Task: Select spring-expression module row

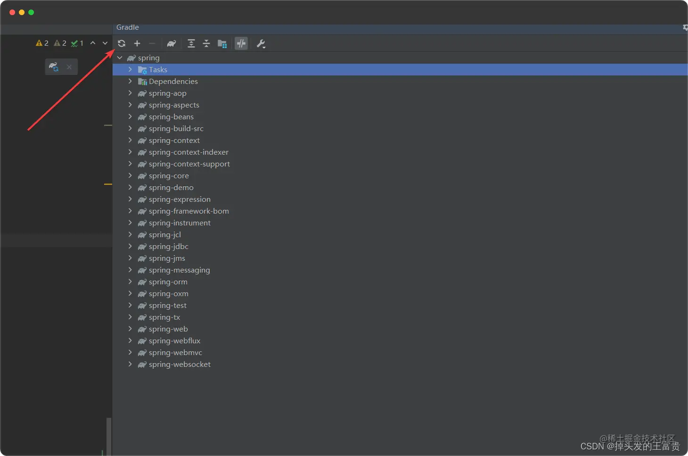Action: [400, 199]
